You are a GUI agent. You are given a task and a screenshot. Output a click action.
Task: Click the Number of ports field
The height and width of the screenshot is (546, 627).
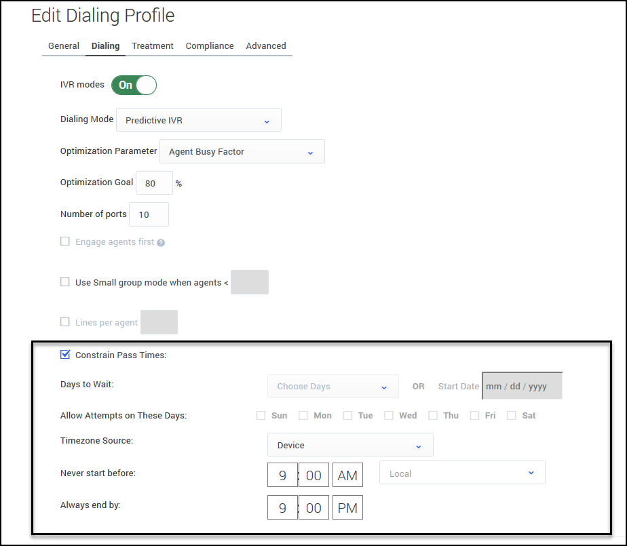point(149,214)
